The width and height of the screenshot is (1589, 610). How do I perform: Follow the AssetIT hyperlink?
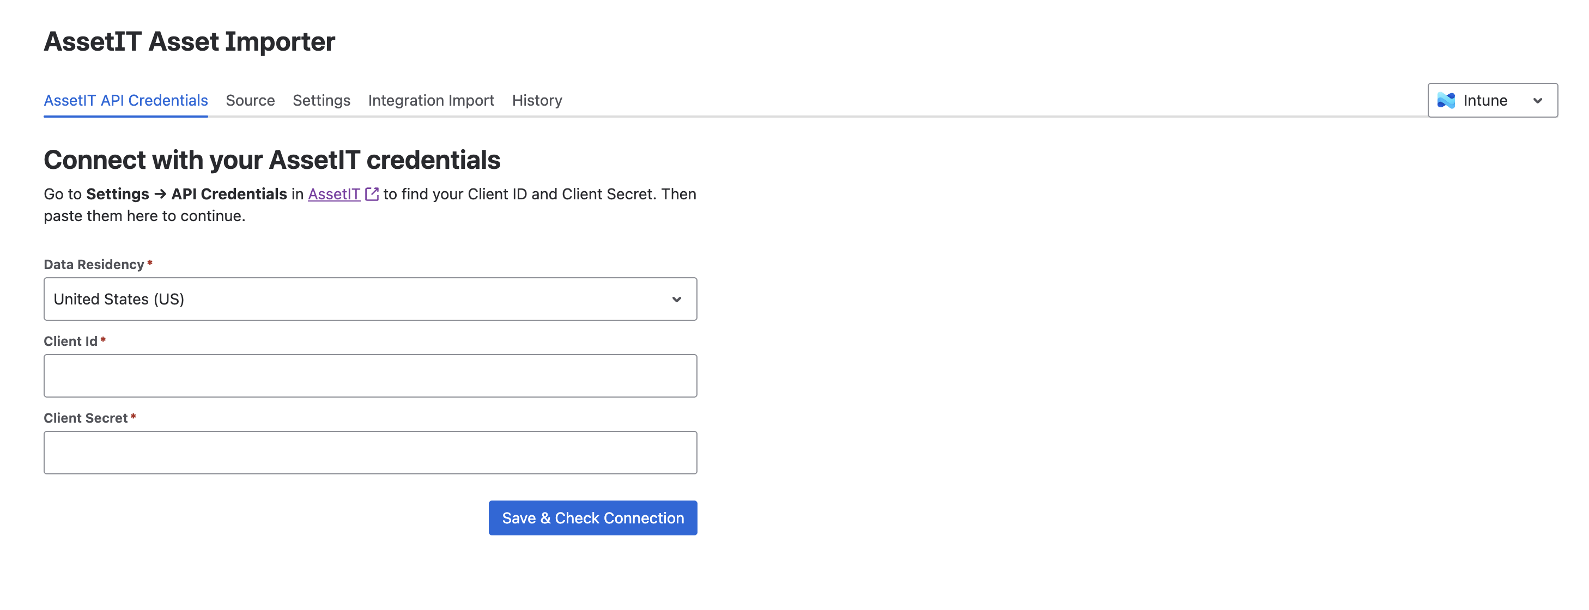pyautogui.click(x=333, y=194)
